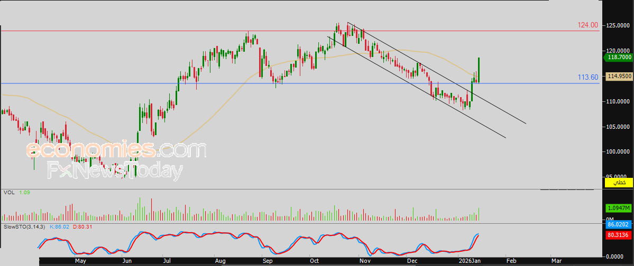Click the economies.com watermark
This screenshot has height=266, width=634.
[116, 149]
